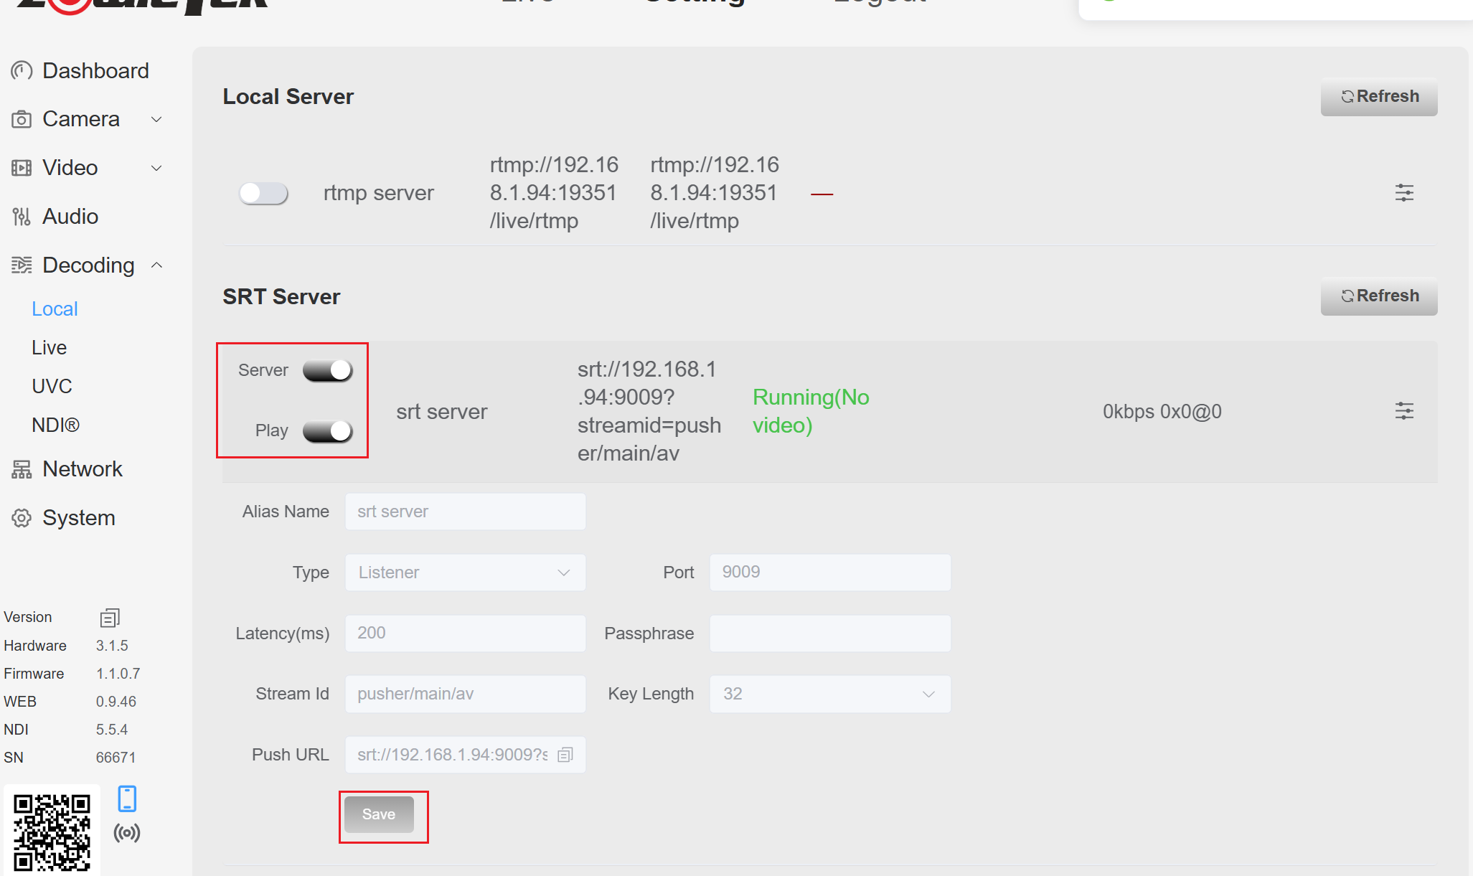Refresh the Local Server list
The height and width of the screenshot is (876, 1473).
click(1378, 97)
